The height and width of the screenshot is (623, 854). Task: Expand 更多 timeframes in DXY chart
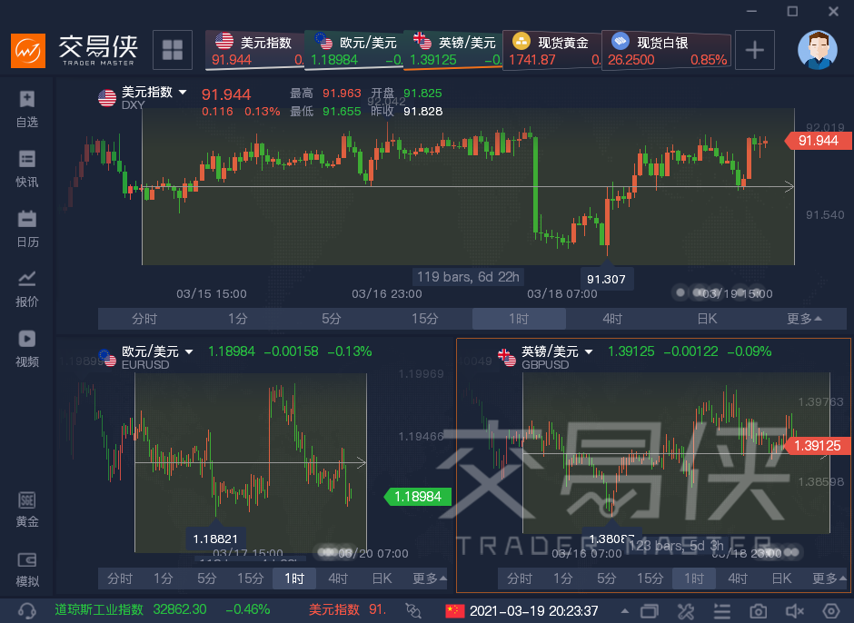click(x=804, y=319)
